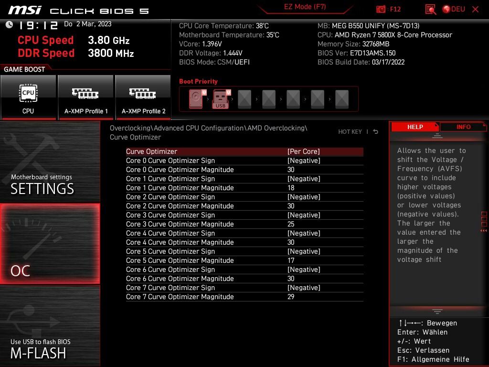Click the help panel scroll-down handle

437,312
